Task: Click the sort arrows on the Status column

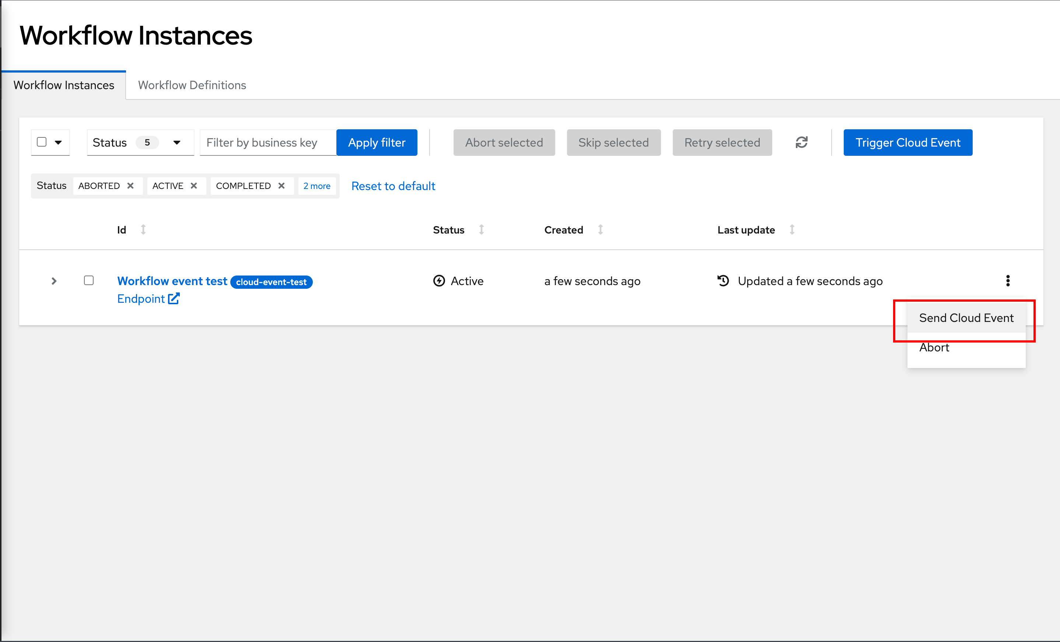Action: pos(481,229)
